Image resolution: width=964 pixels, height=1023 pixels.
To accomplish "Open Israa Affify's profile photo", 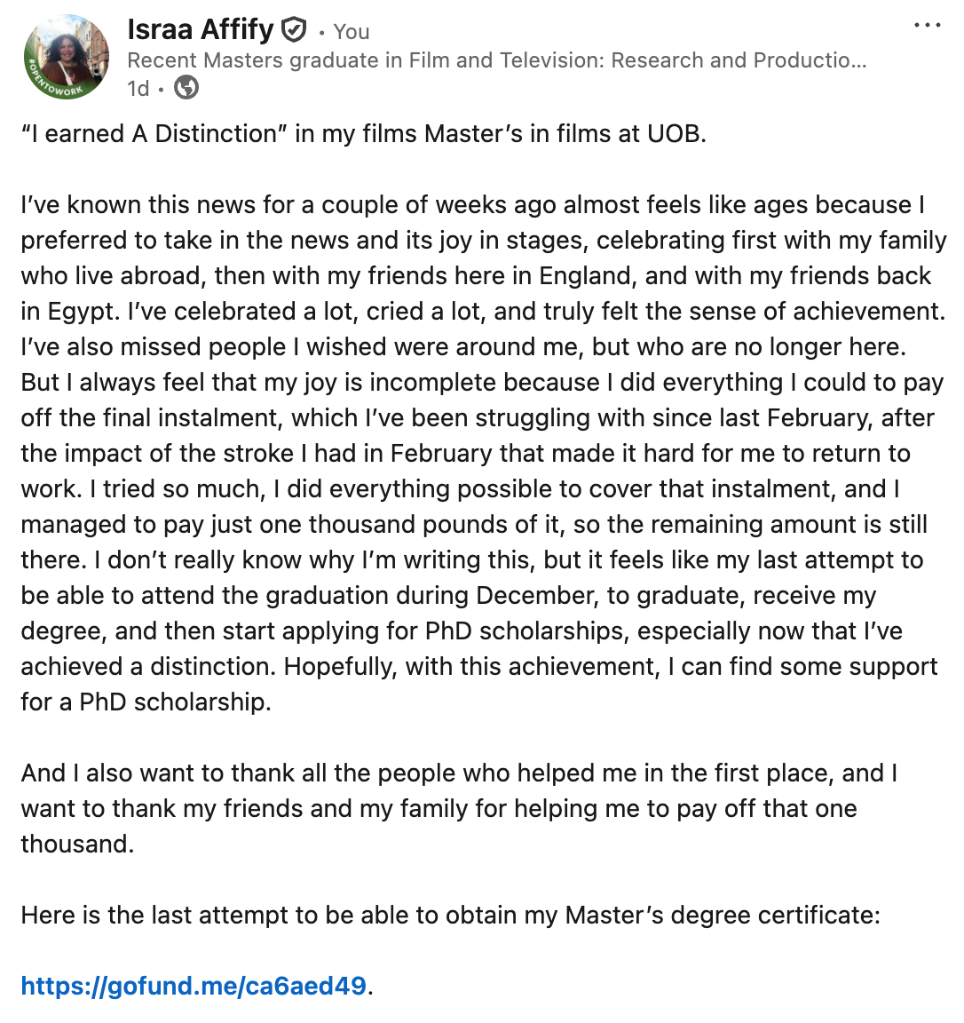I will 67,55.
